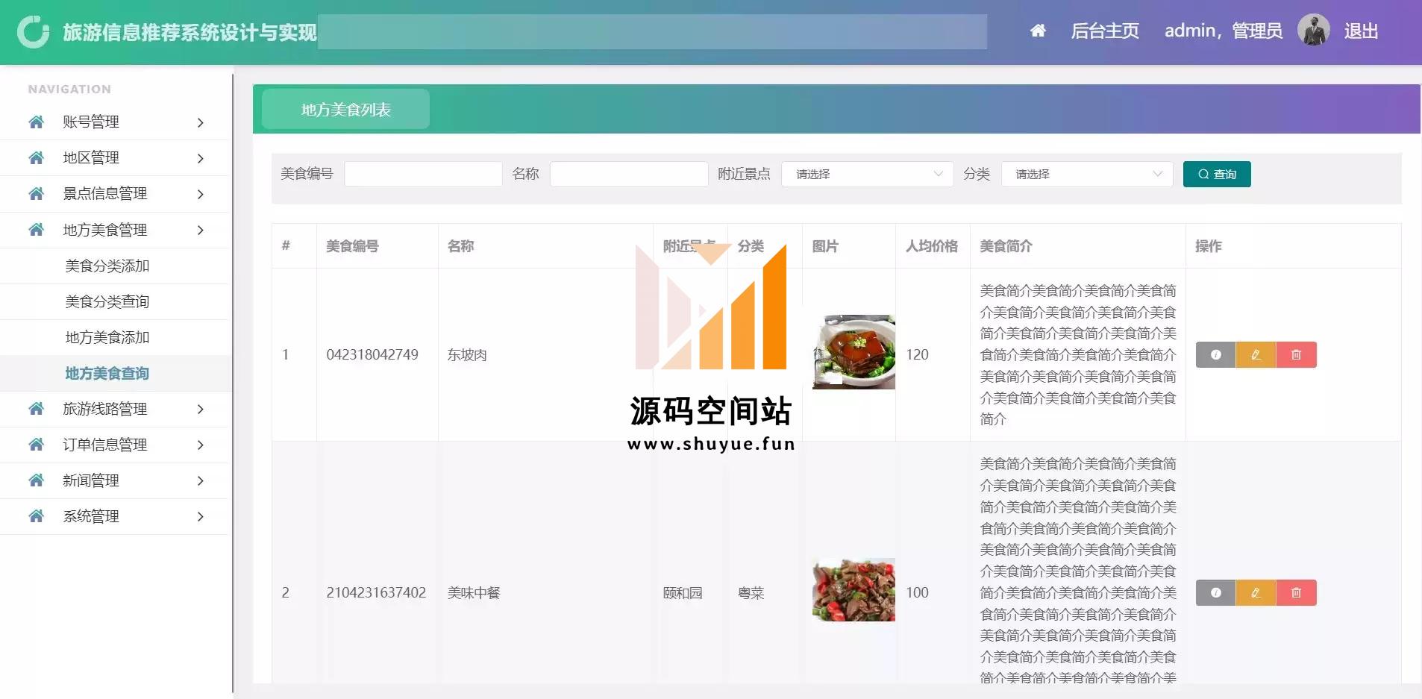The image size is (1422, 699).
Task: Click the house icon beside 订单信息管理
Action: [36, 445]
